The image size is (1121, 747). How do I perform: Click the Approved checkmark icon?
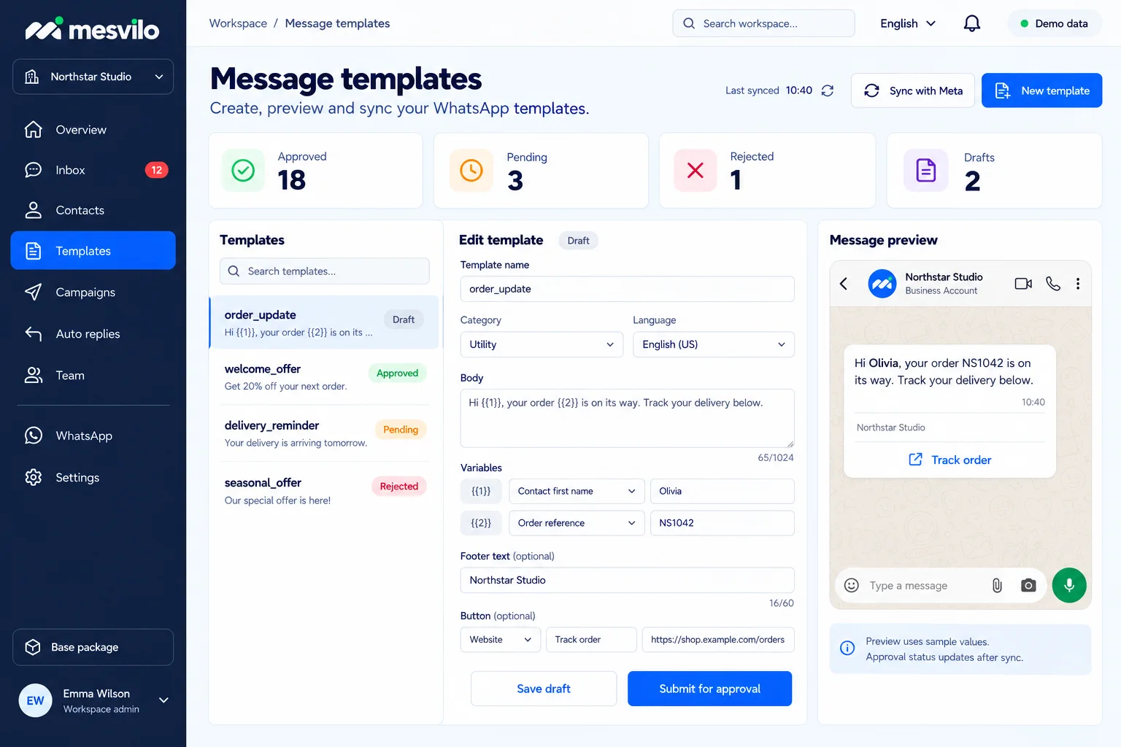coord(243,170)
